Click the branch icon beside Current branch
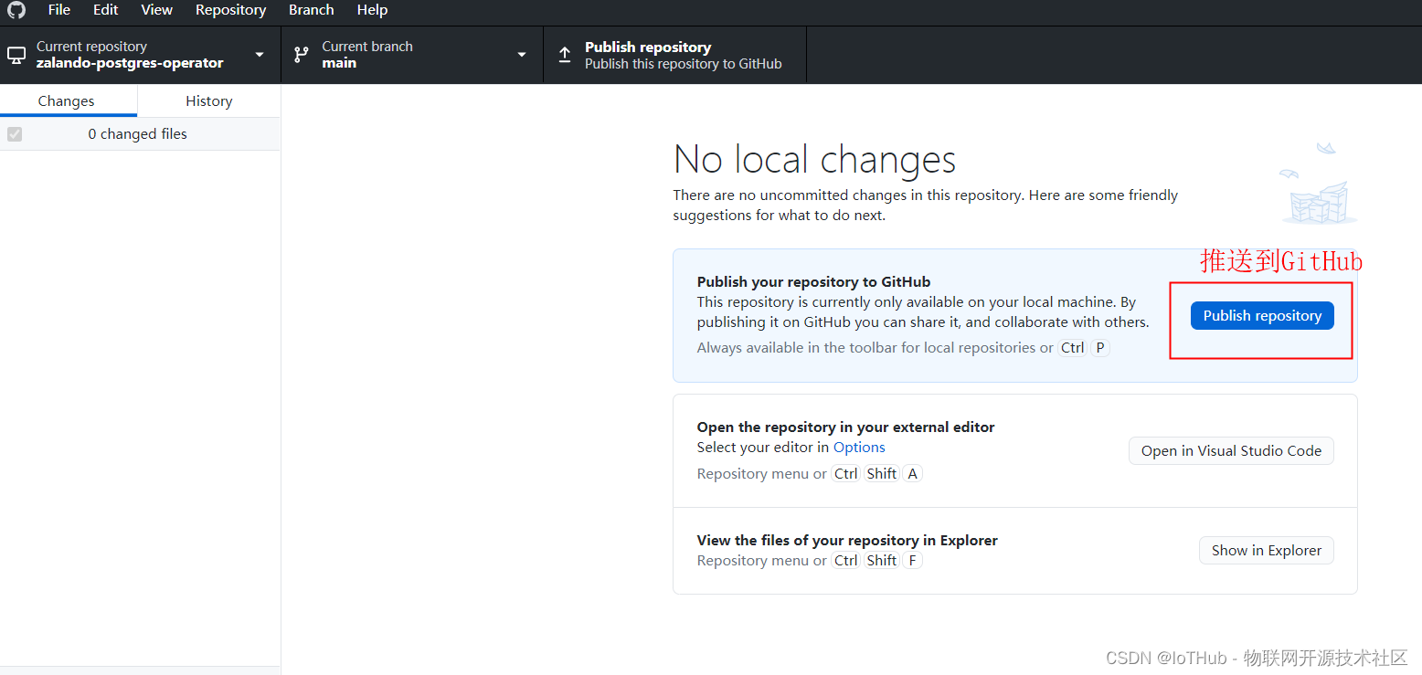 pos(302,55)
